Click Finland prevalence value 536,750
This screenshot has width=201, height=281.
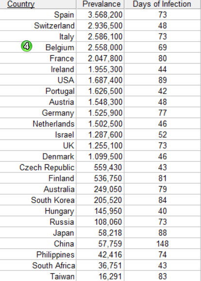(108, 178)
